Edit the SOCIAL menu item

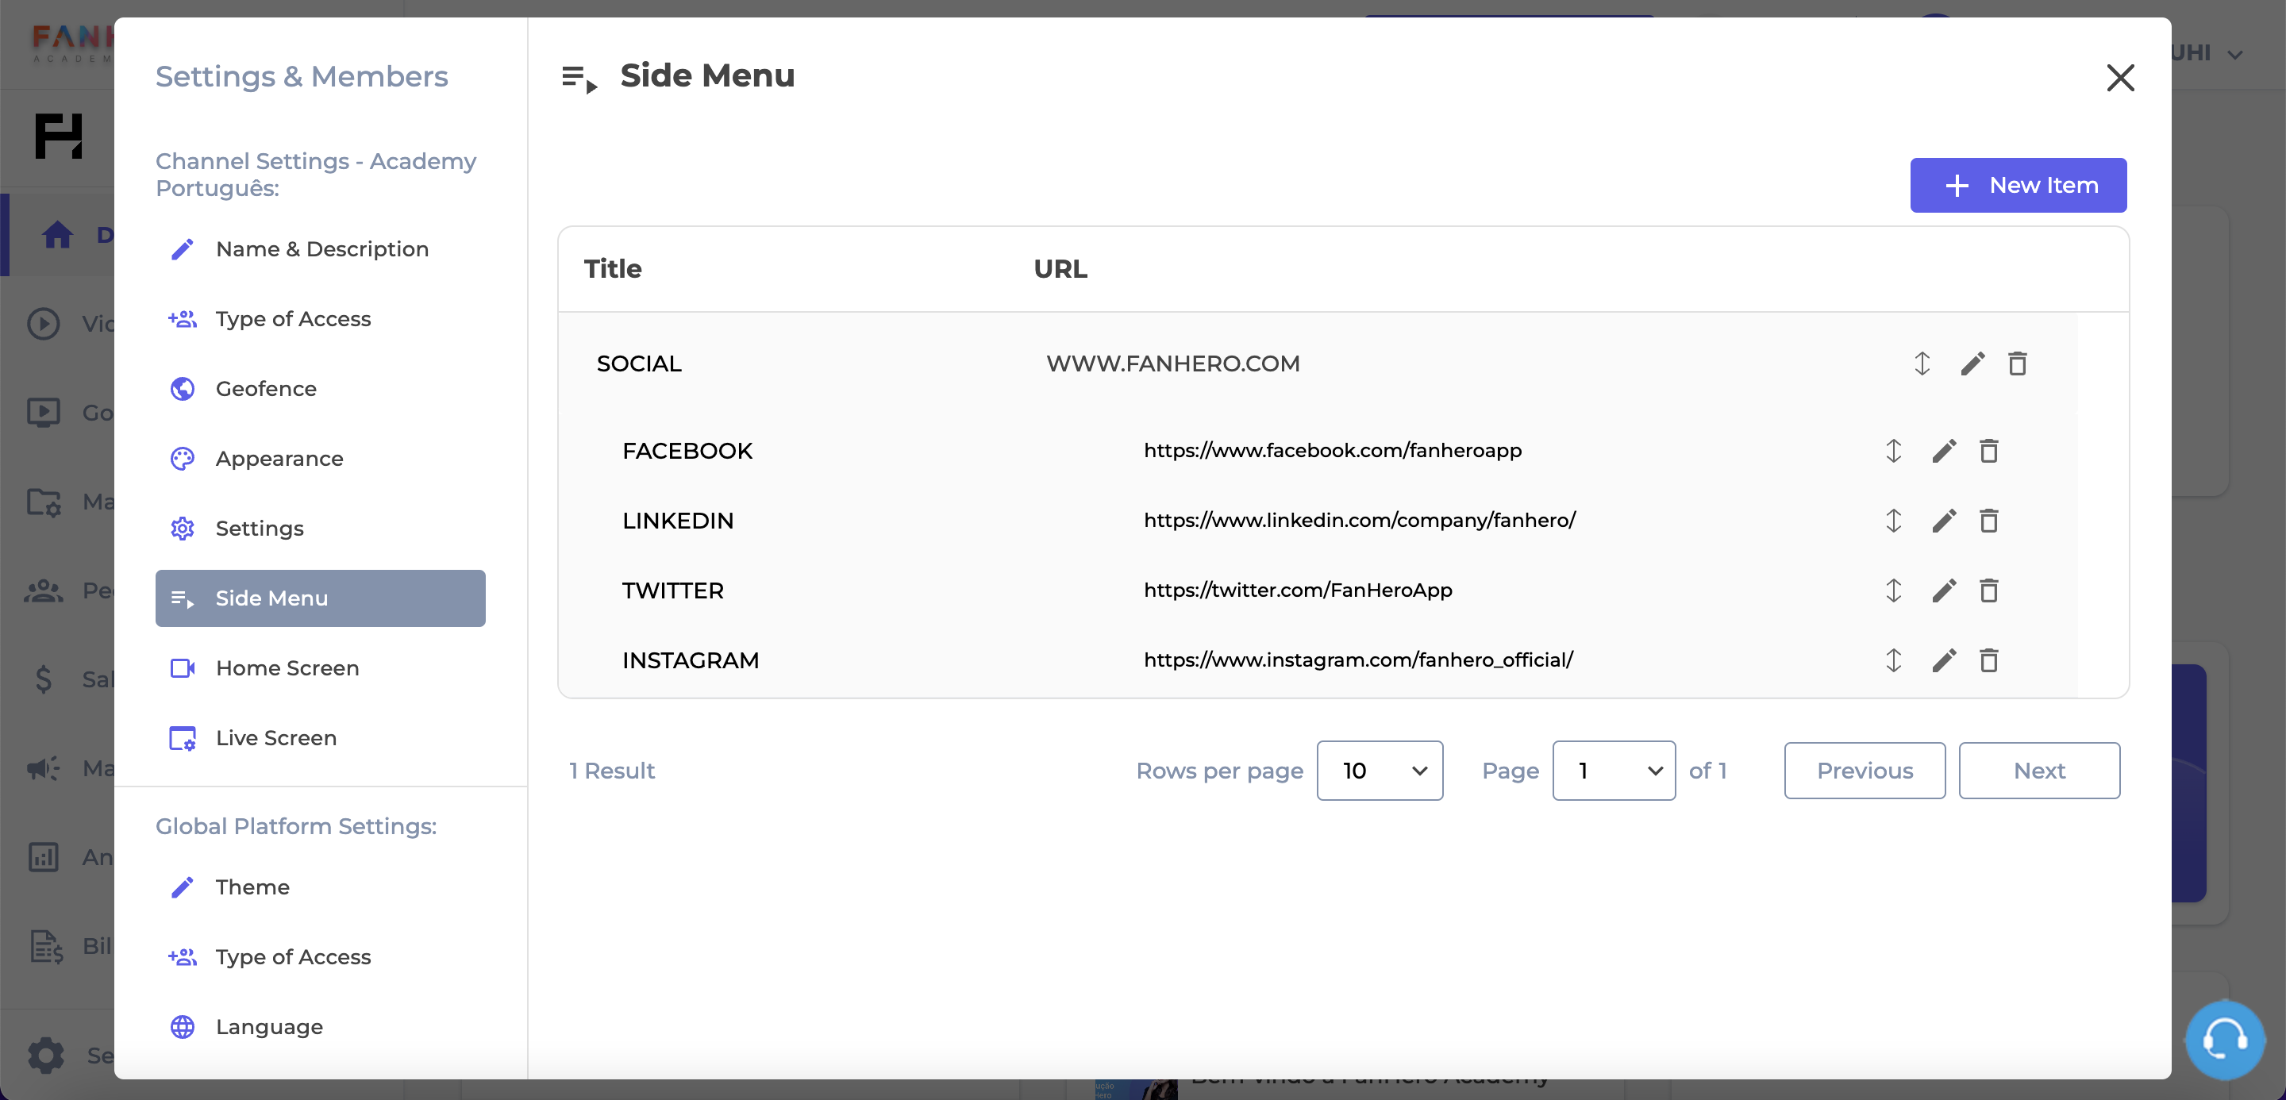[x=1972, y=363]
